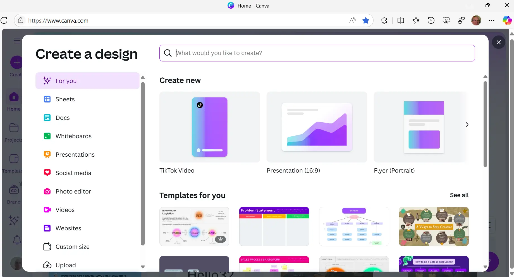Open browser Settings and more menu

click(492, 20)
